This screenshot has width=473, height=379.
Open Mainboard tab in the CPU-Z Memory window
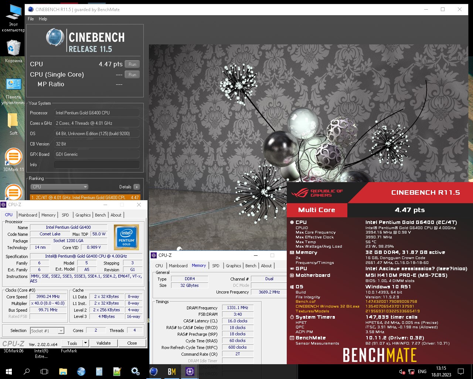point(178,266)
